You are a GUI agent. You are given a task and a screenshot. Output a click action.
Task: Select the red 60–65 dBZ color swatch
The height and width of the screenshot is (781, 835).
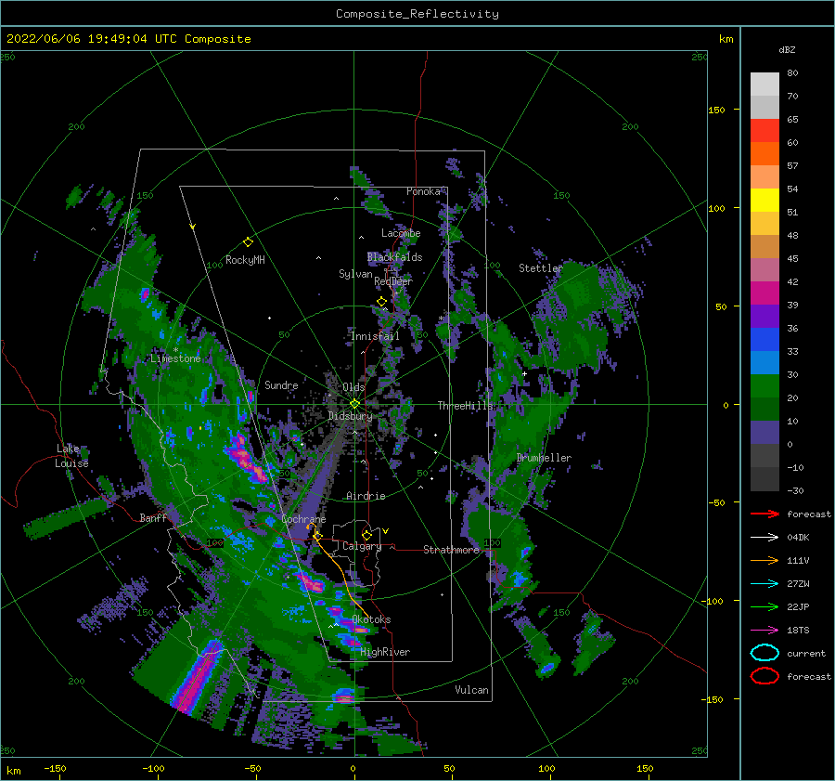click(x=764, y=131)
